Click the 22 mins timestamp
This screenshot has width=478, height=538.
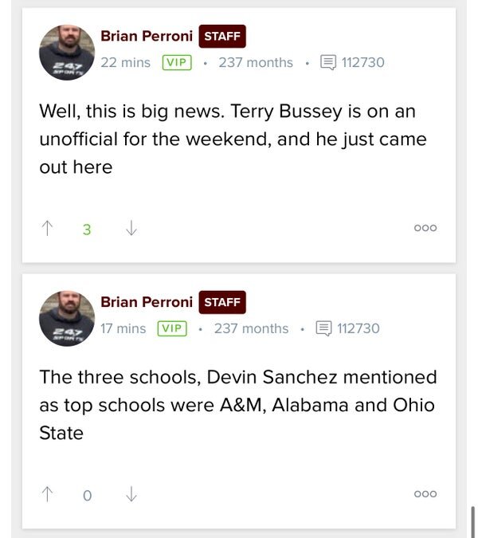point(125,62)
